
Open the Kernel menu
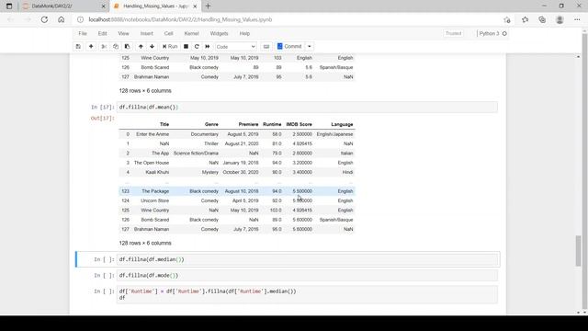[x=192, y=33]
